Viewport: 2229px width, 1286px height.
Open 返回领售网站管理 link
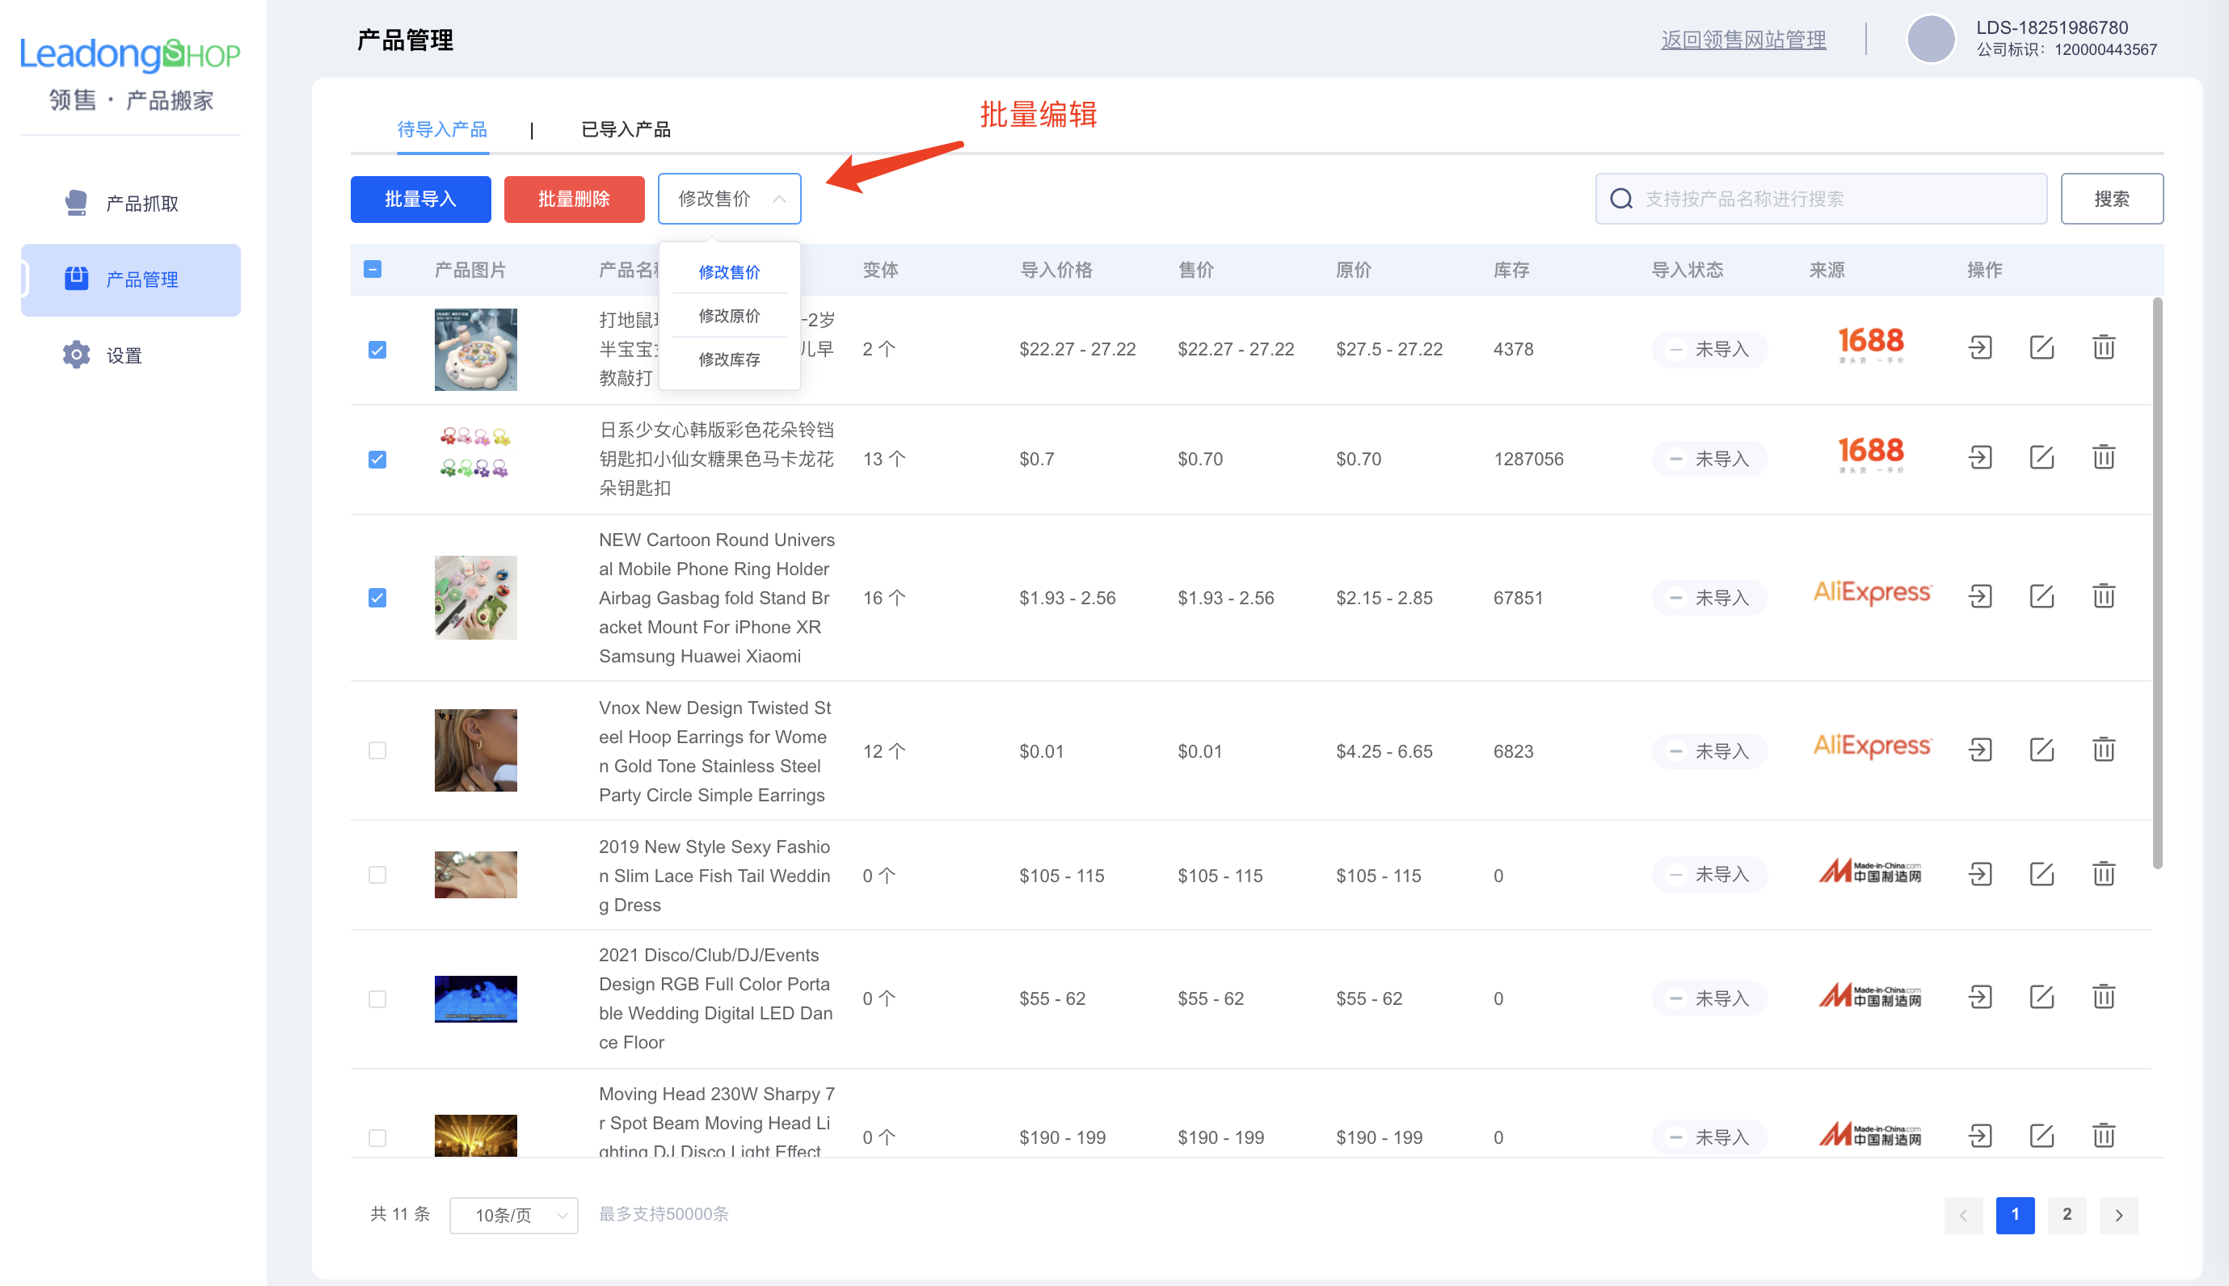(x=1742, y=39)
